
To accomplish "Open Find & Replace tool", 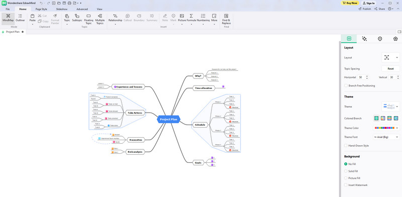I will [226, 19].
